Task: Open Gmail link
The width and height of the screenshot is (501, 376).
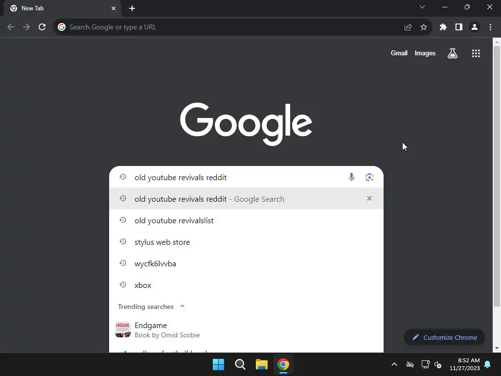Action: click(x=399, y=53)
